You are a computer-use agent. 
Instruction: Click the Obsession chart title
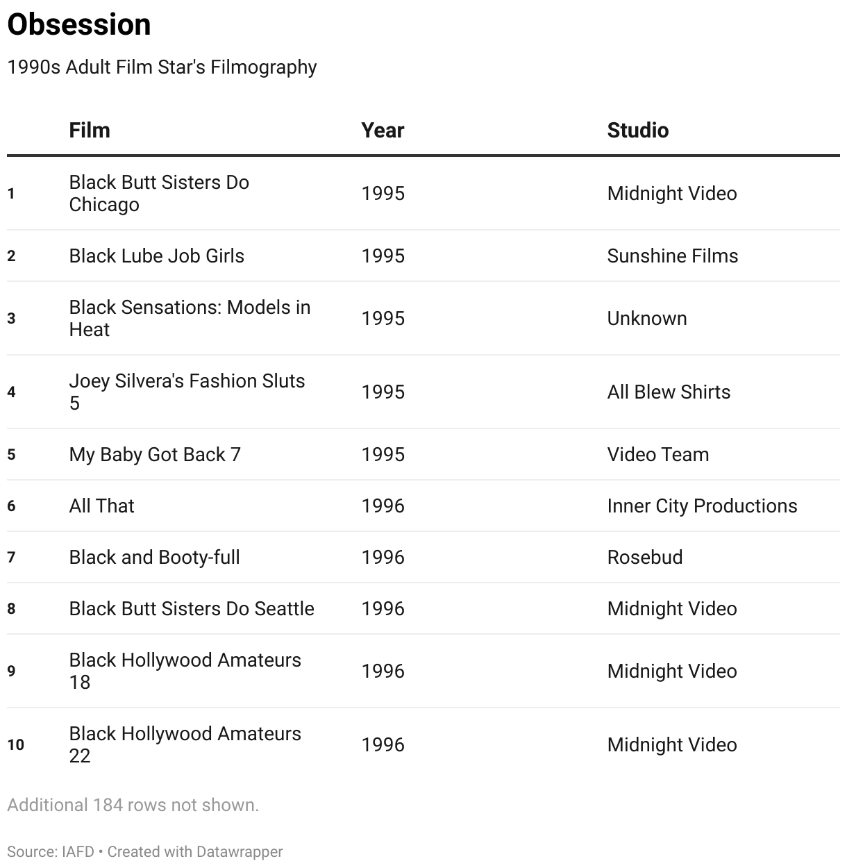pos(79,24)
